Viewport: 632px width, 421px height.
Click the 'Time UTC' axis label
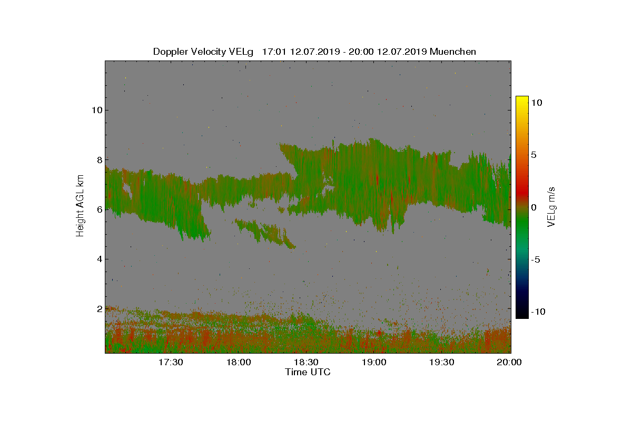(x=308, y=372)
